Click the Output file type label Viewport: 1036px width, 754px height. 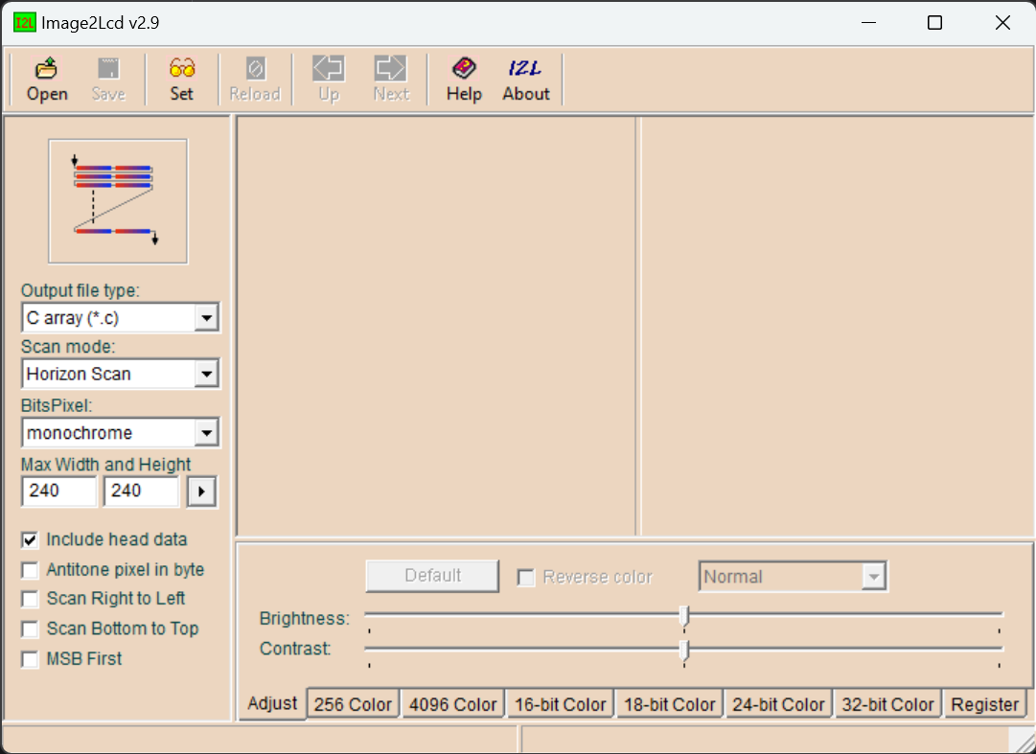click(80, 290)
